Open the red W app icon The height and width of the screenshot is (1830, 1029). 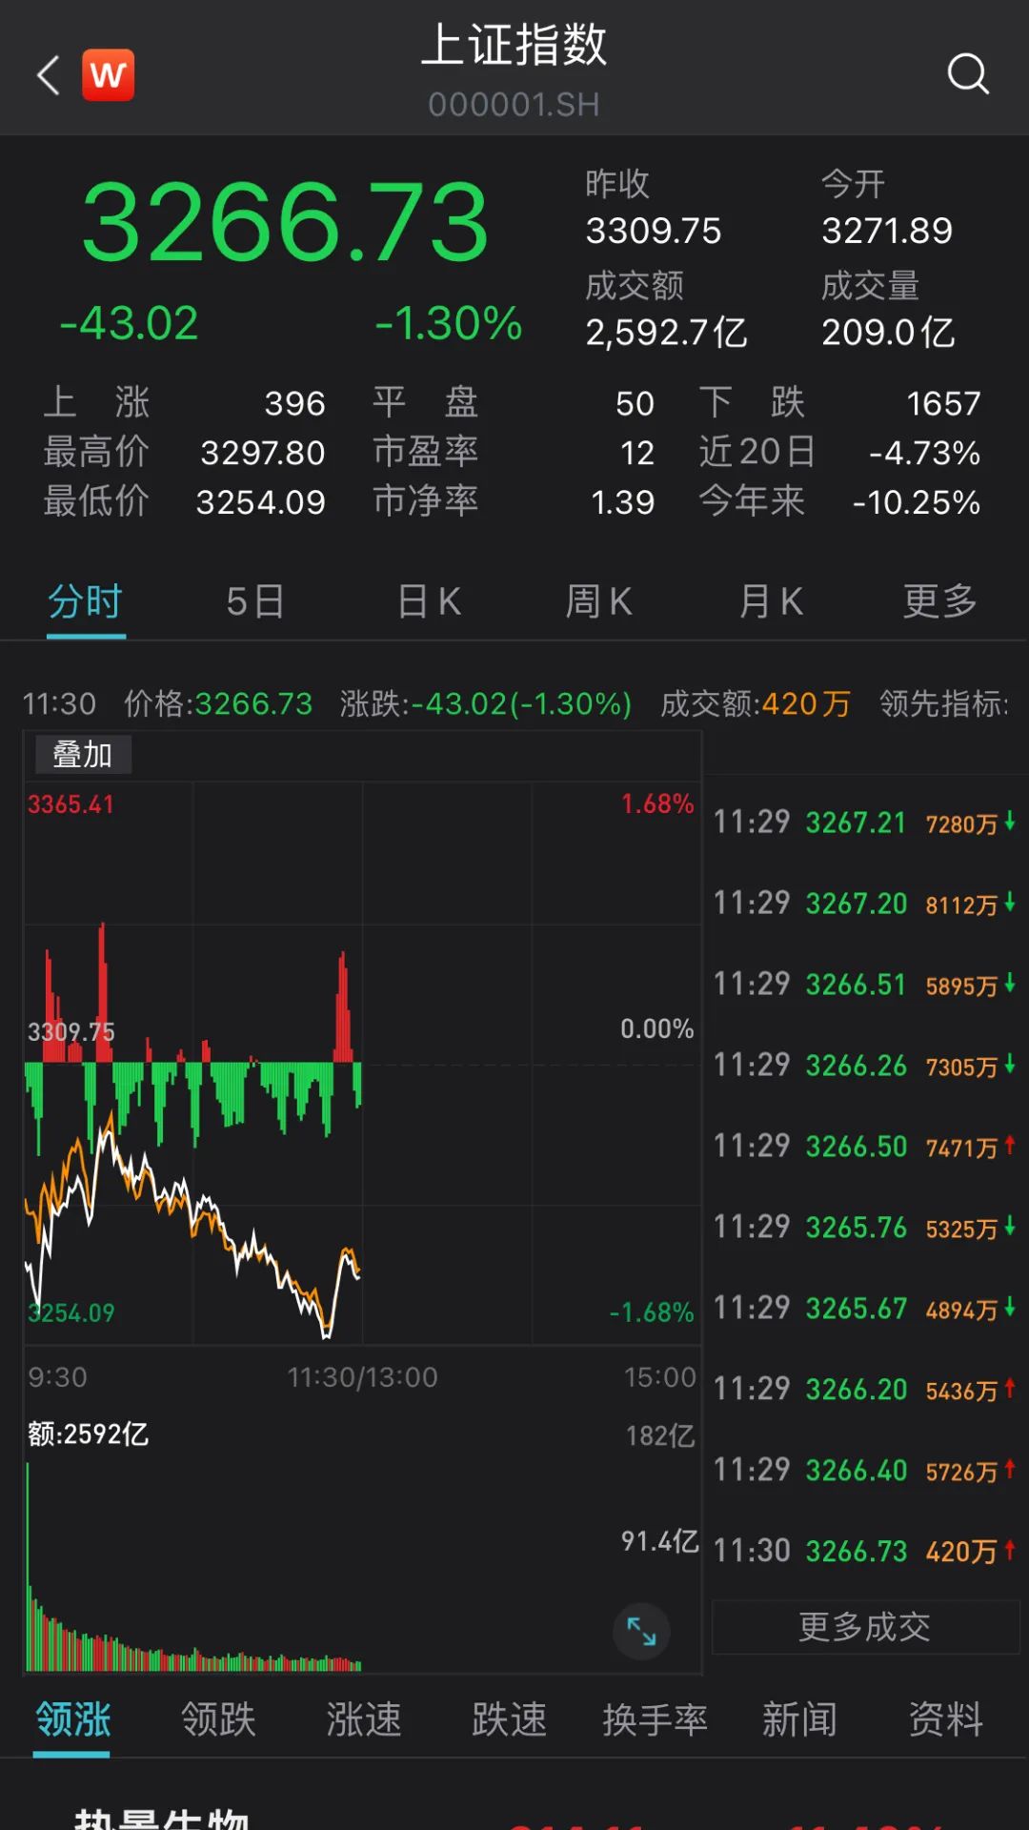(108, 74)
